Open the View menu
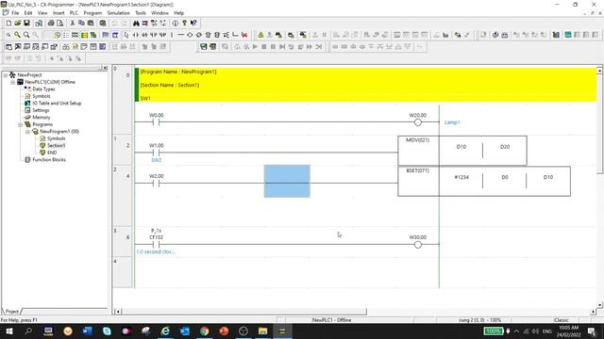Screen dimensions: 604x339 click(x=42, y=13)
